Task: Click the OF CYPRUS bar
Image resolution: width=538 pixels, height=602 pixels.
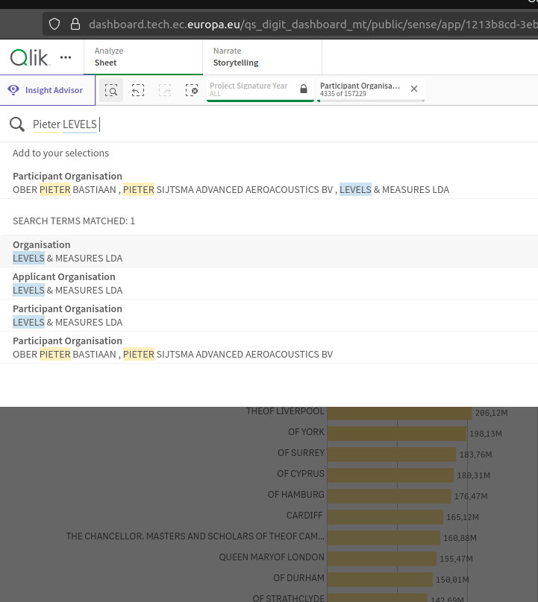Action: (391, 475)
